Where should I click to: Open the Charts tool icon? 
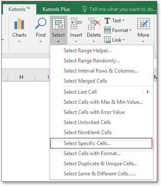pyautogui.click(x=19, y=24)
